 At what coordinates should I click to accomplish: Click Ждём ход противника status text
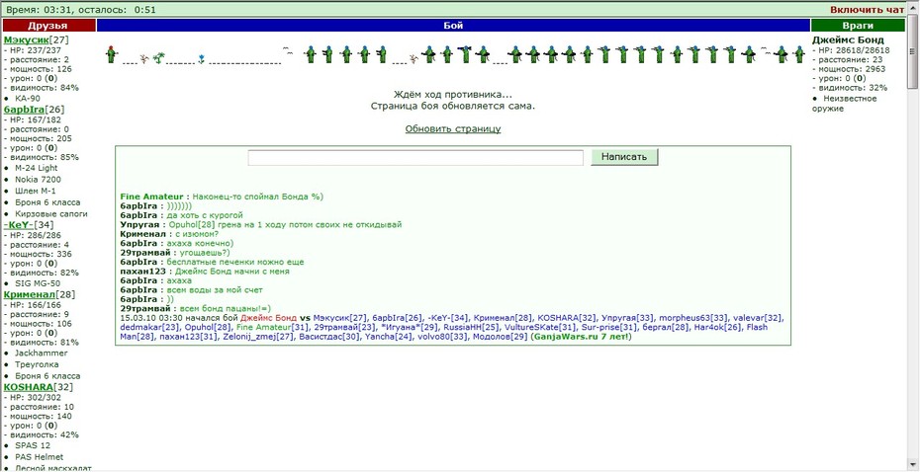pyautogui.click(x=453, y=94)
